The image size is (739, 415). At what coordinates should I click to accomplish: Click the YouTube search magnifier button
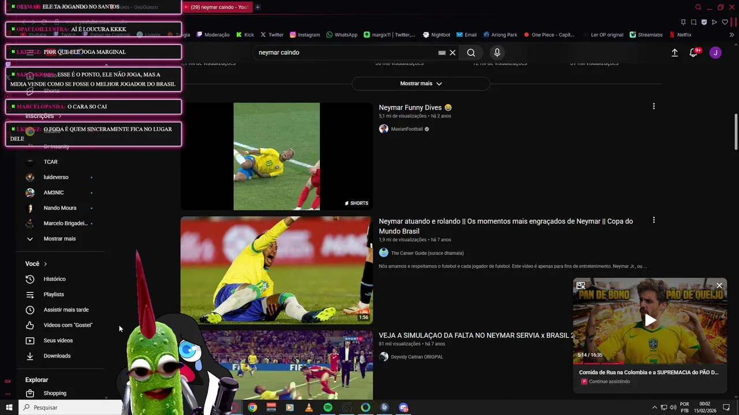[x=471, y=52]
